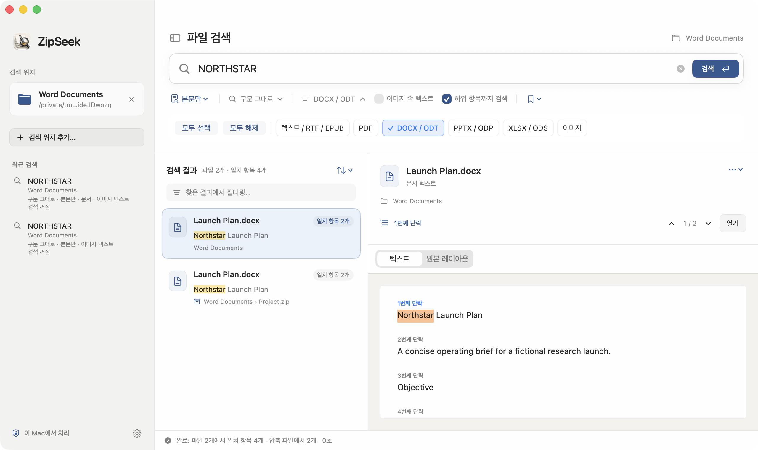Screen dimensions: 758x450
Task: Open the sort order arrows menu
Action: pos(344,171)
